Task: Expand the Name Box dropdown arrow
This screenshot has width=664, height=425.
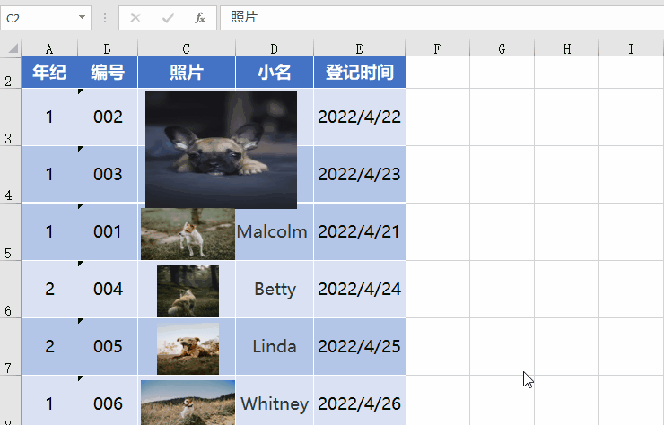Action: tap(83, 18)
